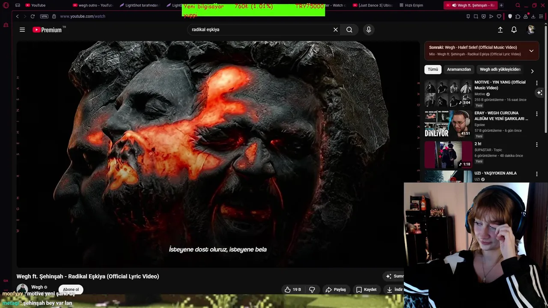Start voice search with microphone icon

[369, 30]
